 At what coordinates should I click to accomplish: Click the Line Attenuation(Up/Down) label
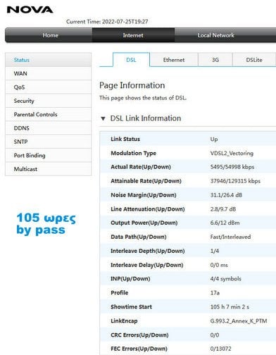click(148, 209)
